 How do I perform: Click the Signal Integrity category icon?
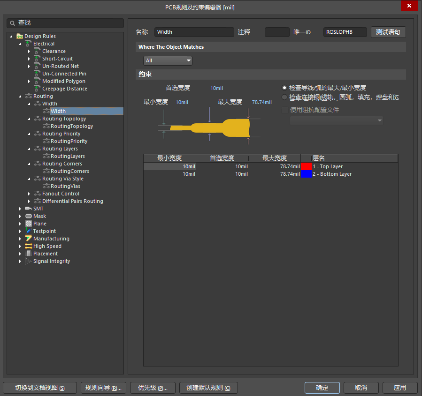click(28, 261)
